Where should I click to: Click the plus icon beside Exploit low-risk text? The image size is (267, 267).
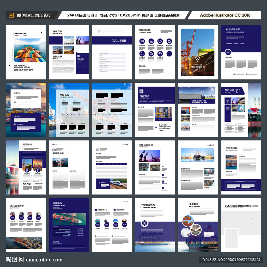[x=156, y=127]
